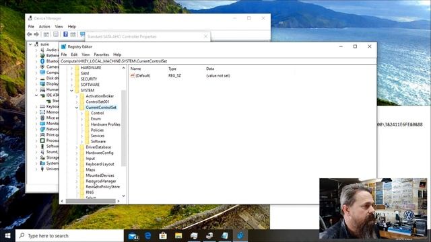Click the (value not set) data cell

tap(218, 75)
